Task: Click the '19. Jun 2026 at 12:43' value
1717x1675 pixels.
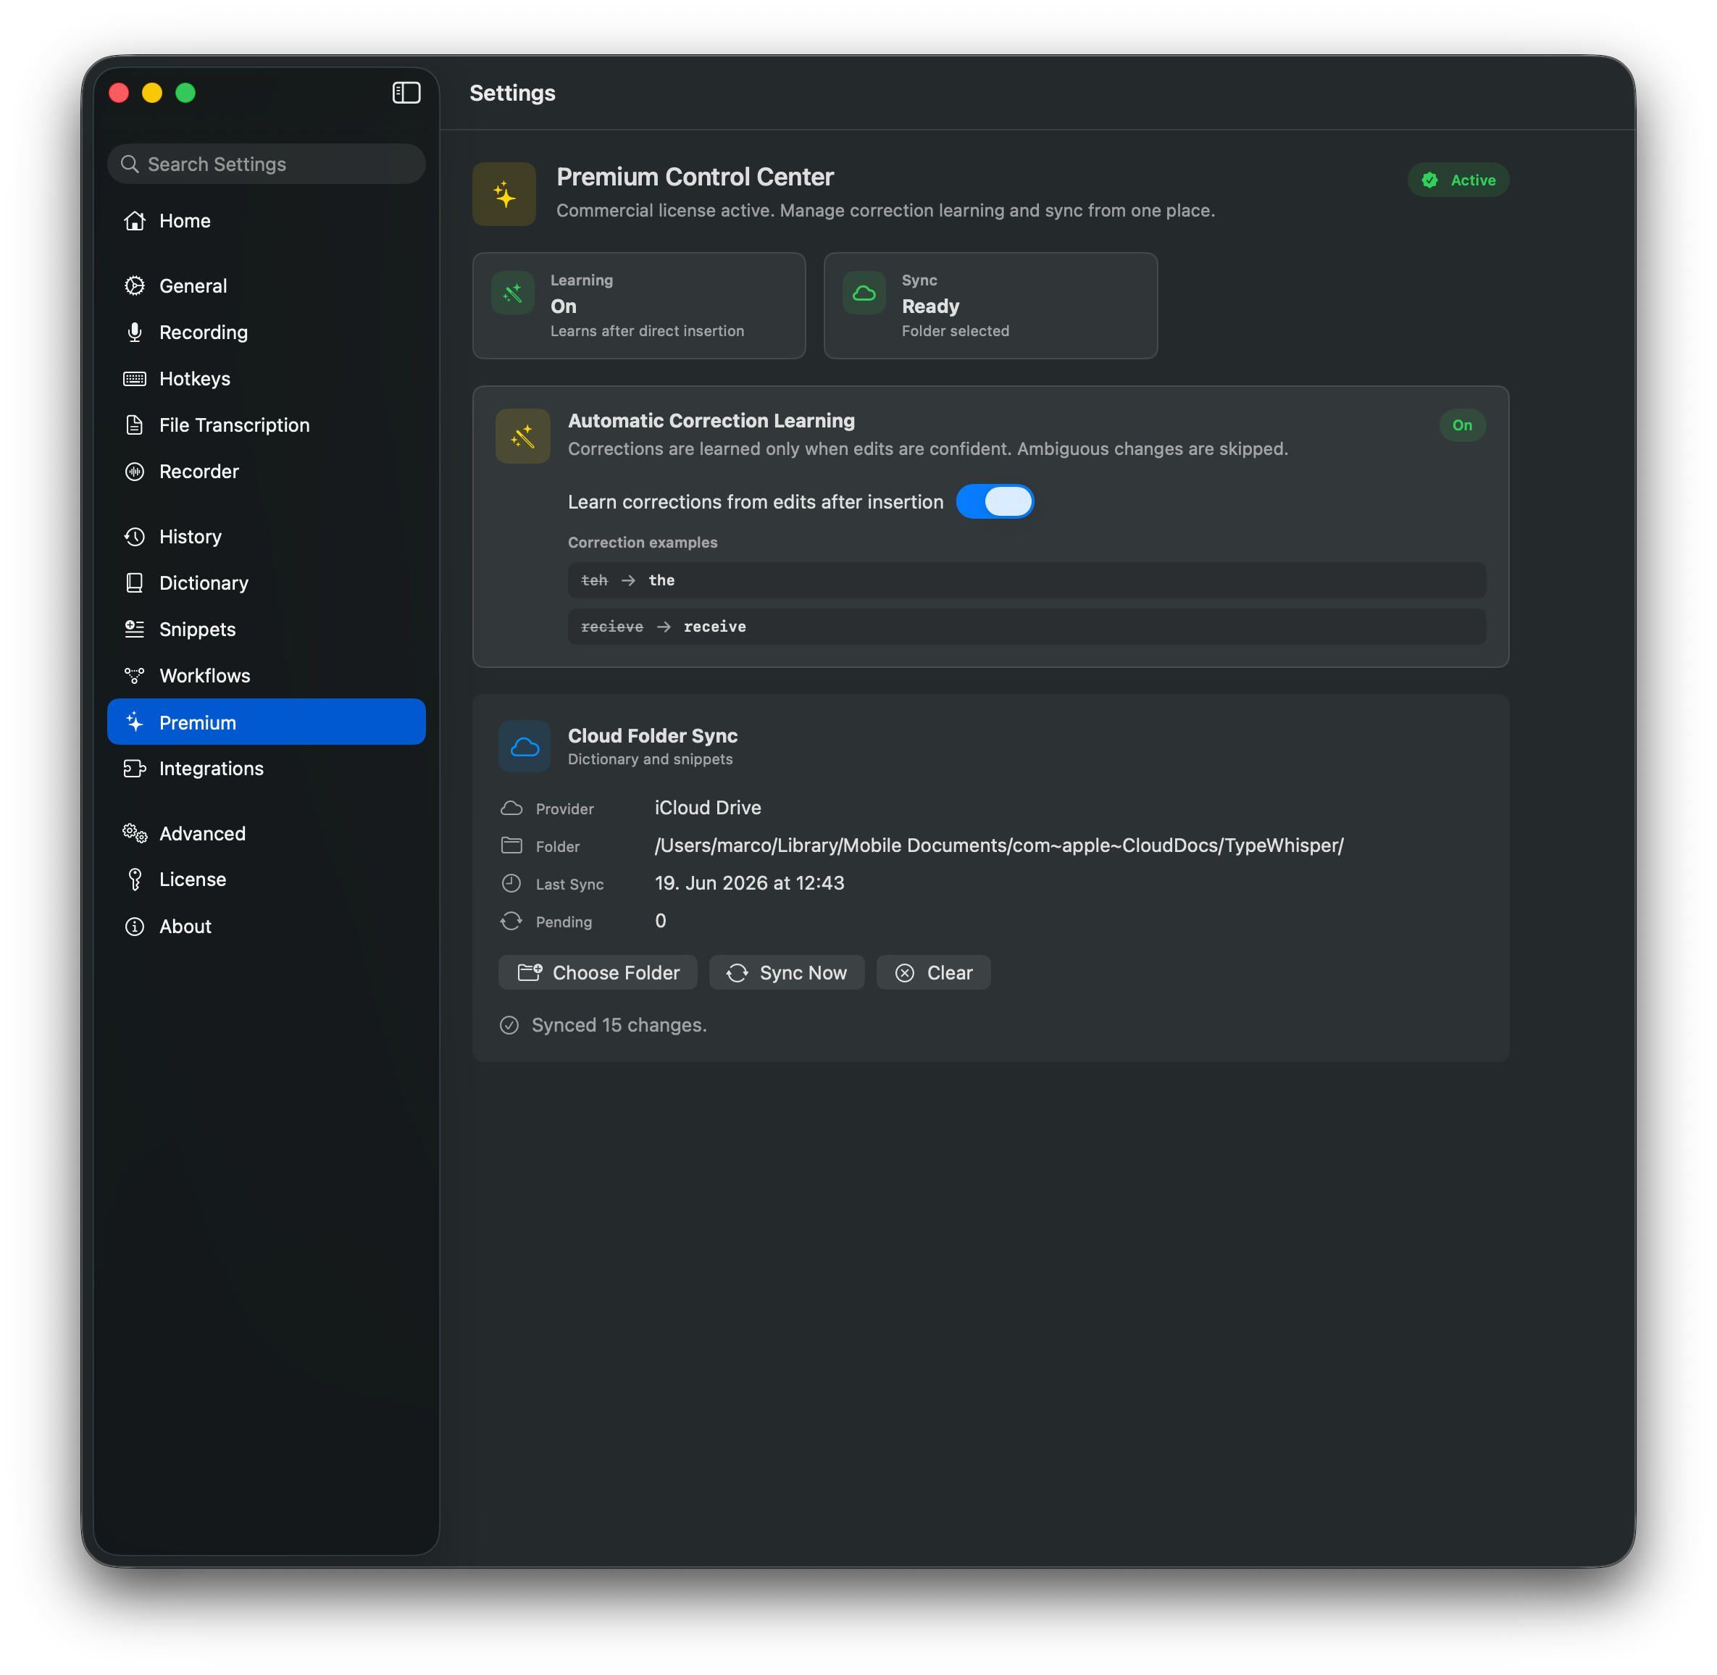Action: [749, 883]
